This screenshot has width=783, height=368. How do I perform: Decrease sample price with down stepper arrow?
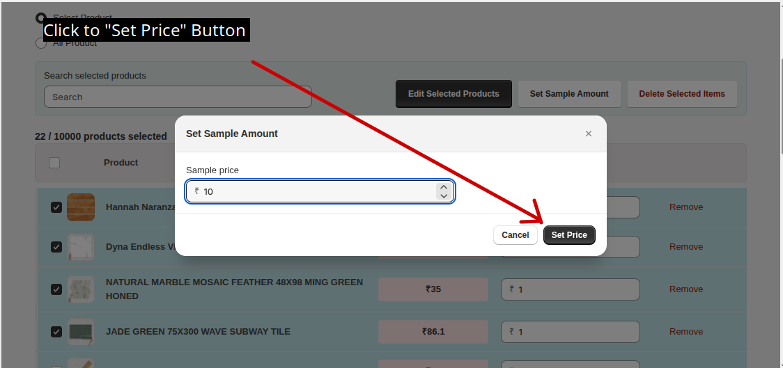click(444, 196)
